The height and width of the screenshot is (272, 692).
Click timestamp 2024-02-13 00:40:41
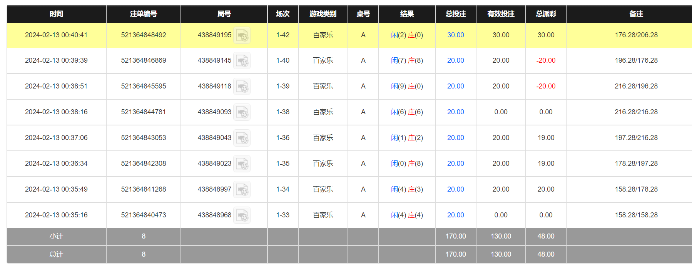[56, 35]
